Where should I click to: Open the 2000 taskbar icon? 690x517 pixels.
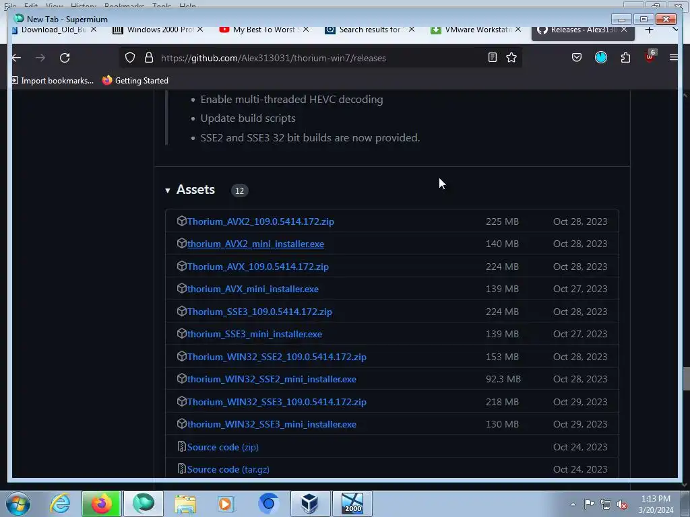pos(352,504)
